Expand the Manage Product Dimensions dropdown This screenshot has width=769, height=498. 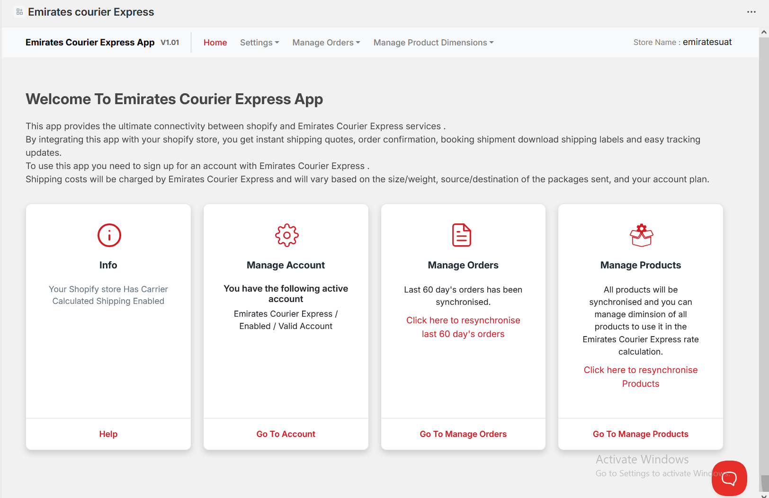click(433, 43)
